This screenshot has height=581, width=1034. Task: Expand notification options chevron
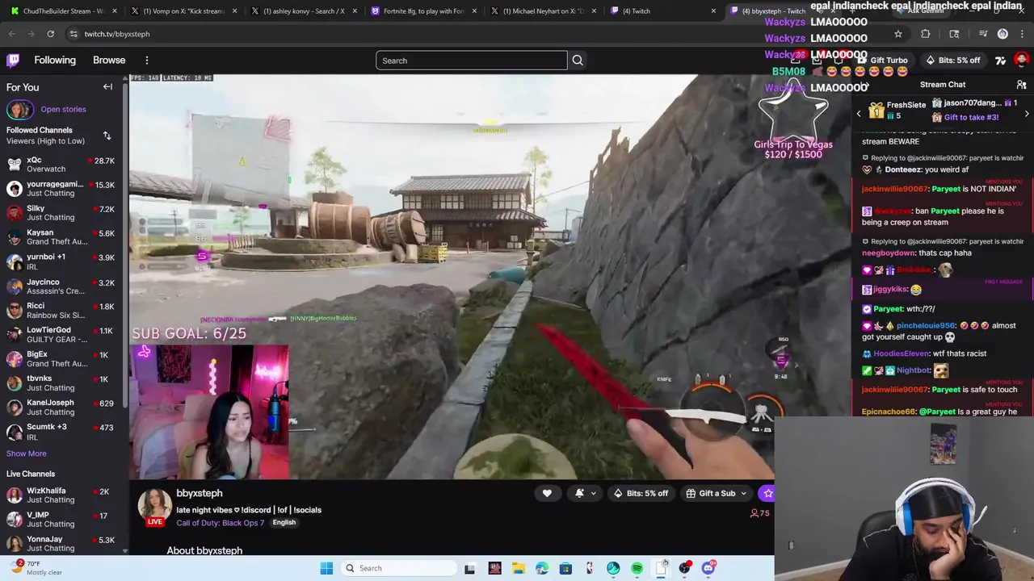pyautogui.click(x=593, y=493)
